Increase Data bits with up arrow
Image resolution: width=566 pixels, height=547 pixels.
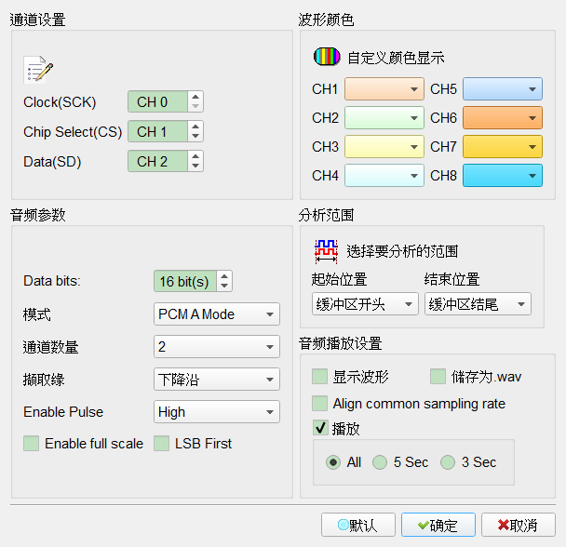point(224,276)
